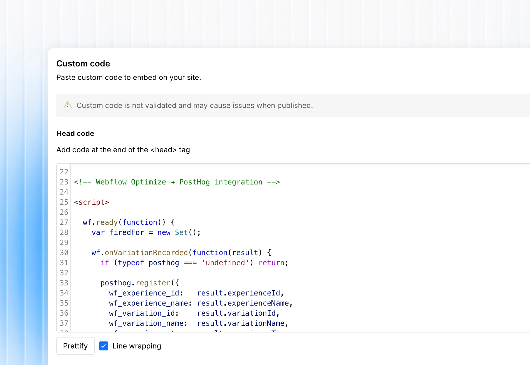Click the wf_experience_name property line
The image size is (530, 365).
(201, 303)
